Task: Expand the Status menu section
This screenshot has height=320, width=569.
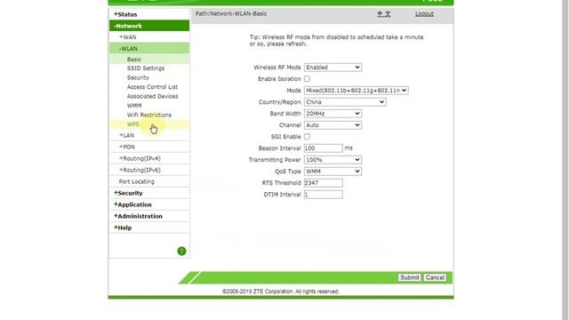Action: tap(149, 14)
